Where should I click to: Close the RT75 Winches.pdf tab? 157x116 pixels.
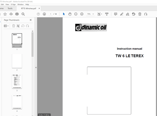39,8
